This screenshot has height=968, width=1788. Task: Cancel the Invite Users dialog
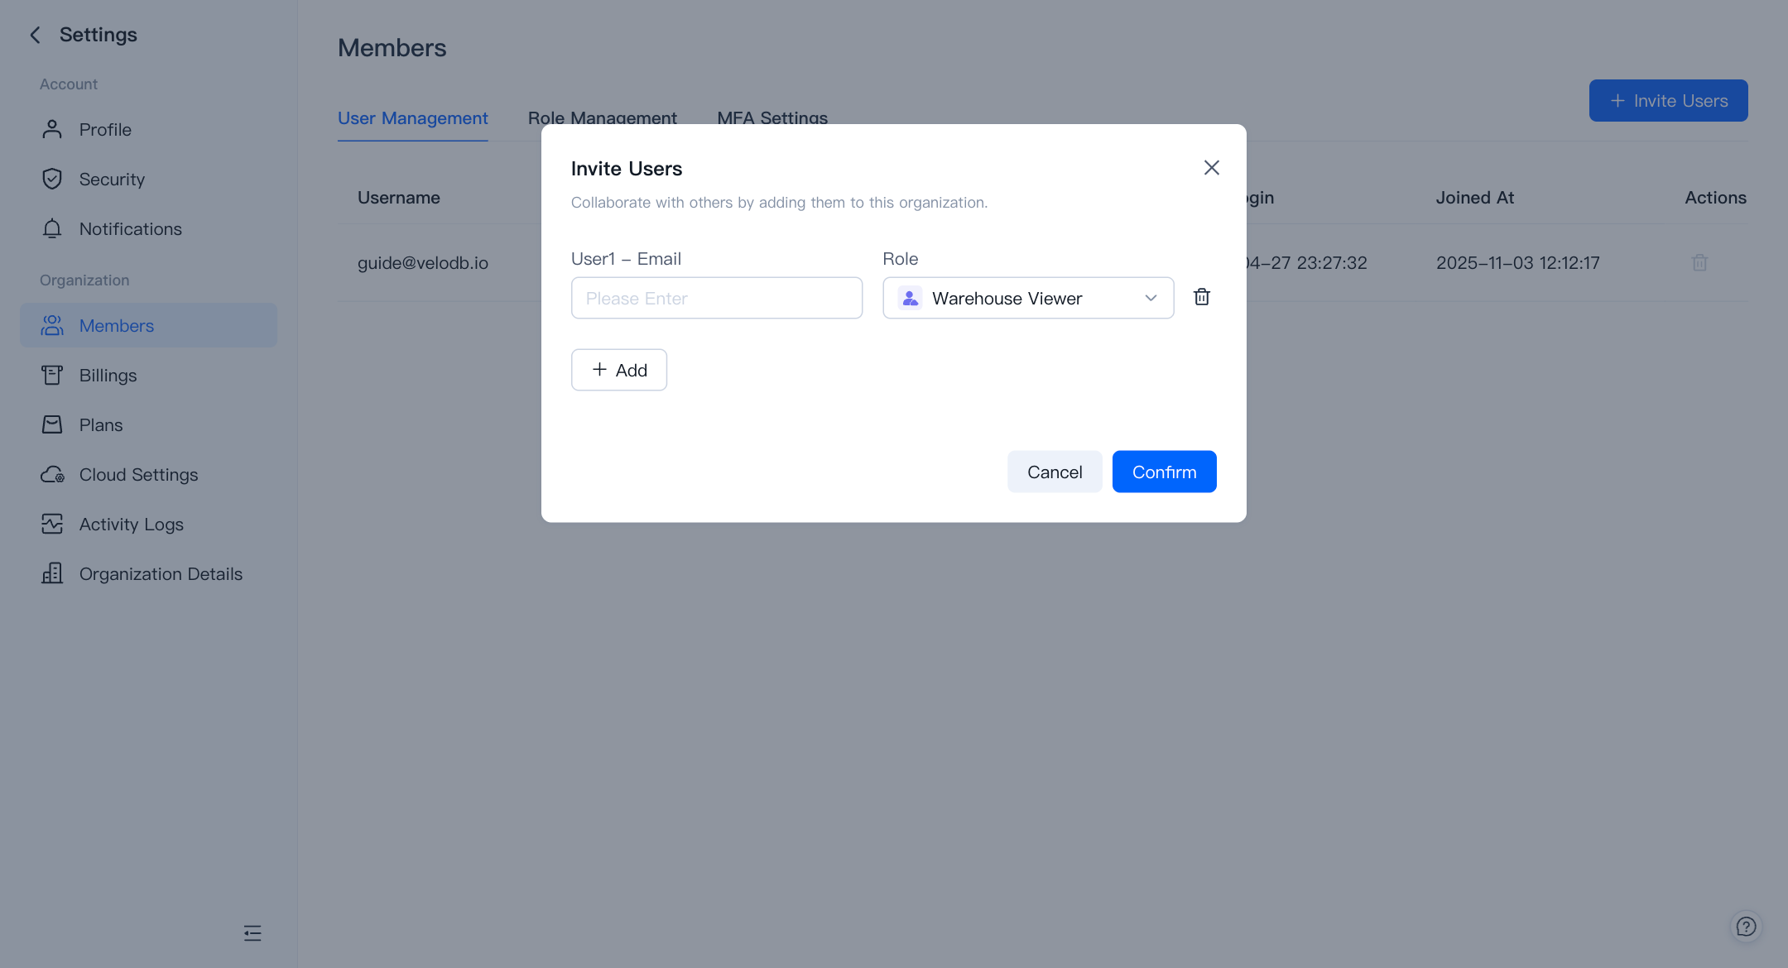click(x=1054, y=472)
